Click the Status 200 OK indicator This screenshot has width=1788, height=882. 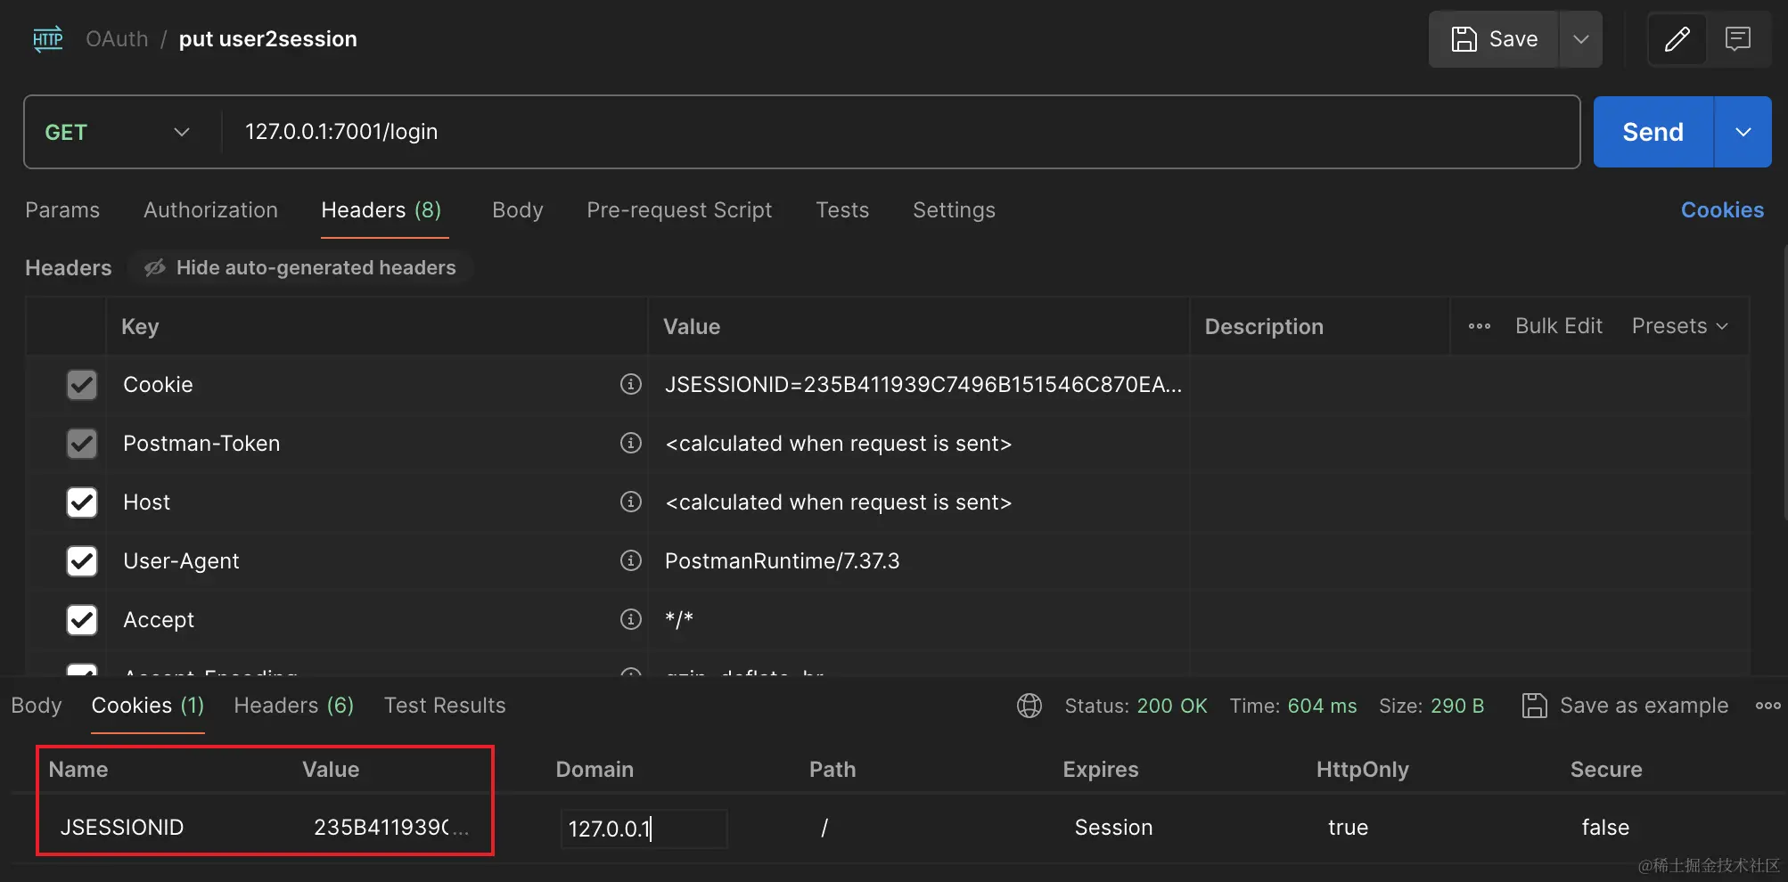click(1136, 706)
